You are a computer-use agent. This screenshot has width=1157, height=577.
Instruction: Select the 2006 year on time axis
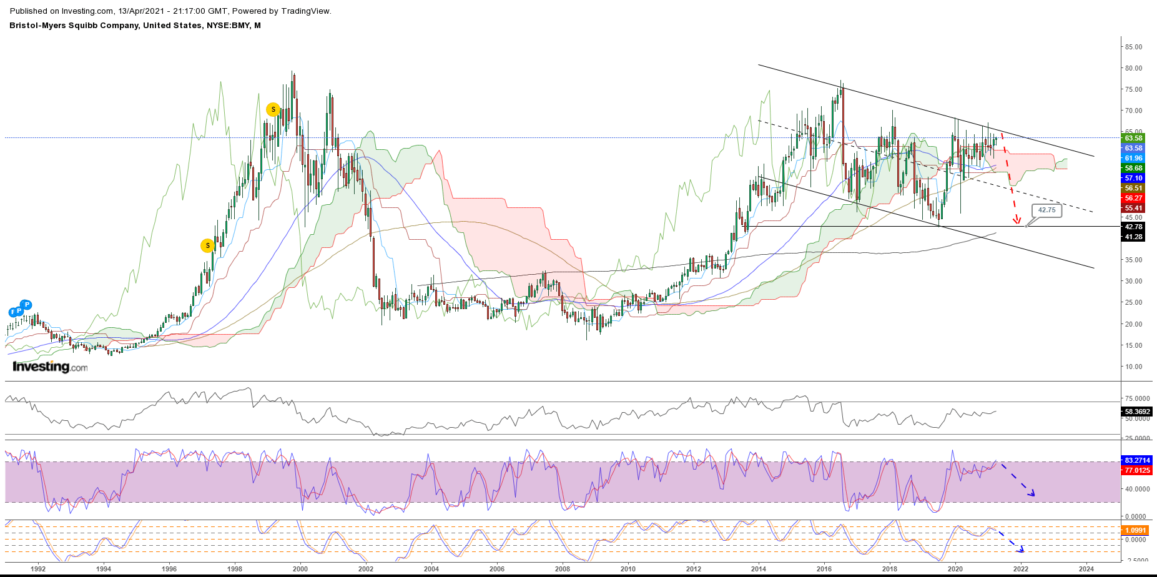click(497, 569)
